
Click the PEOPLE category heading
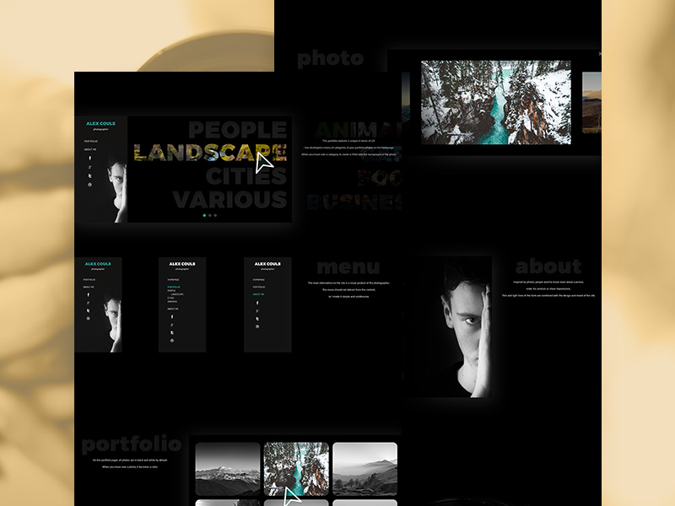click(x=236, y=131)
